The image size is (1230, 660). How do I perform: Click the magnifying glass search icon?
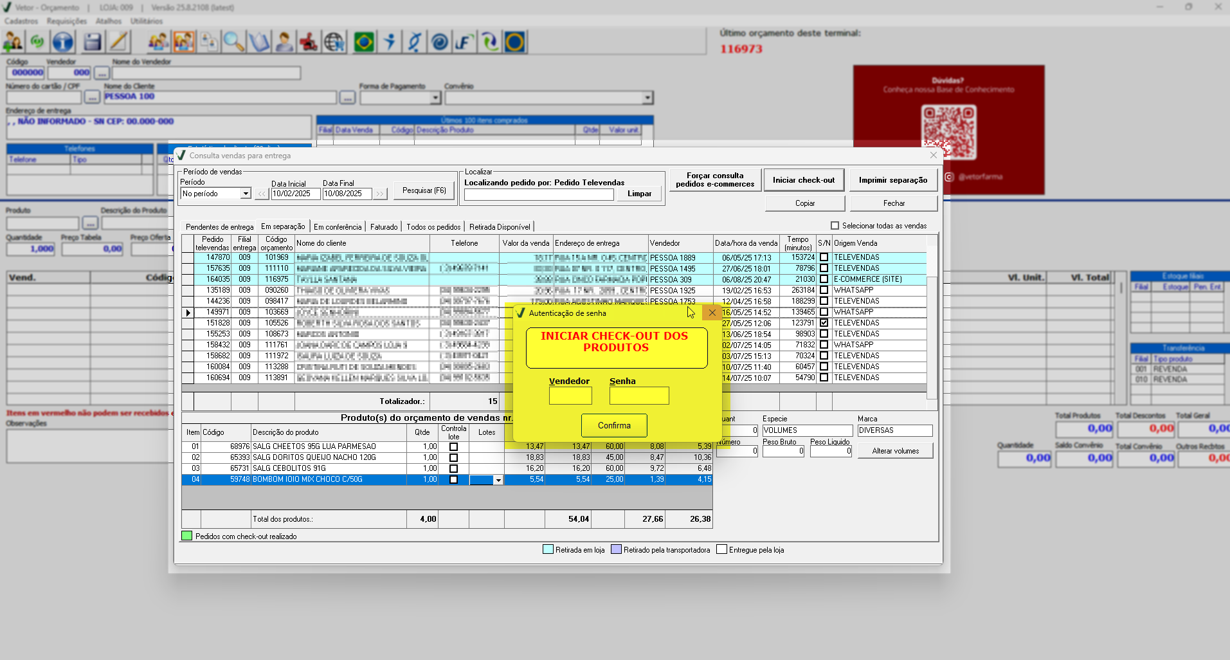(233, 42)
